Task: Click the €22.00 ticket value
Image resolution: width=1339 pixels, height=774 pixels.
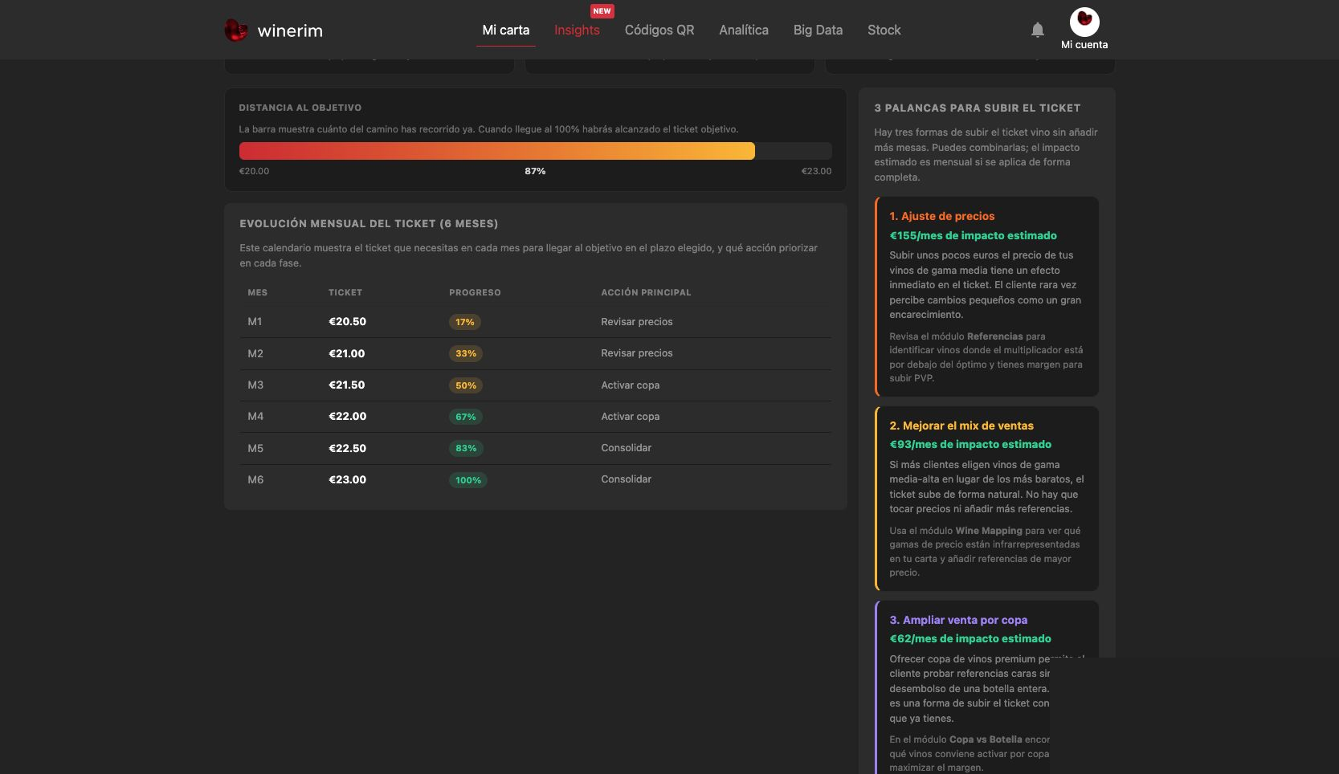Action: (x=347, y=416)
